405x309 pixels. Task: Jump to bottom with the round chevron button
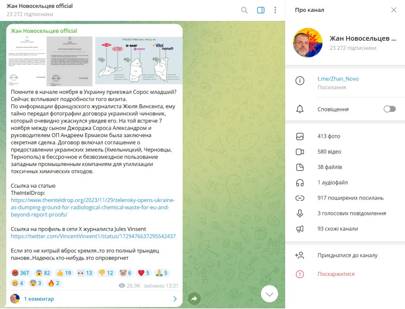point(269,294)
